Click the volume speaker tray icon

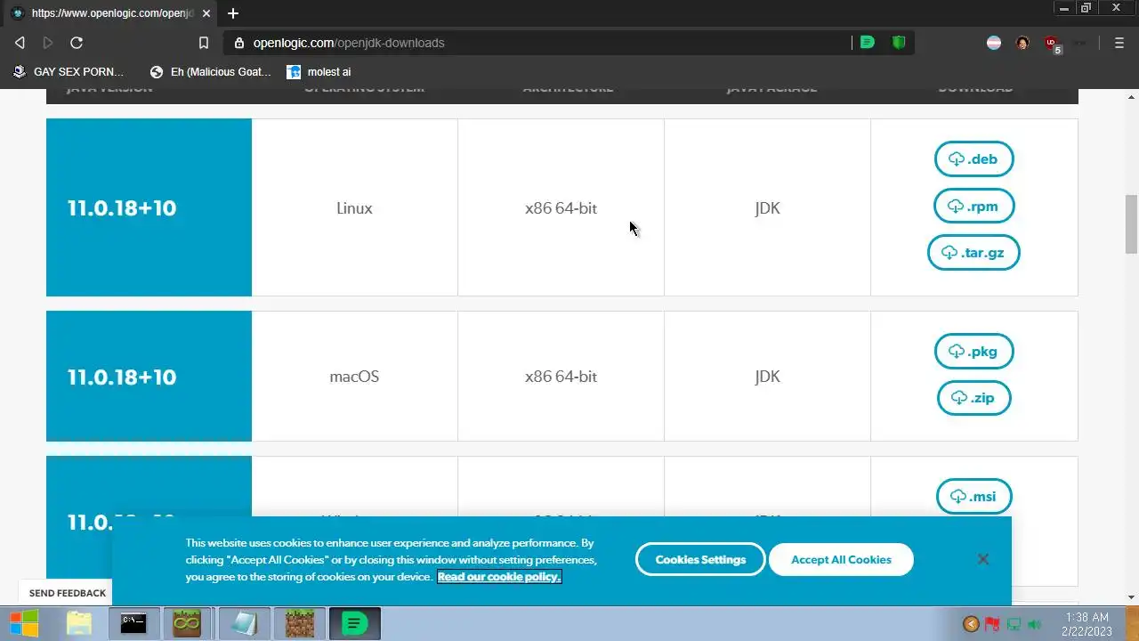(x=1034, y=624)
